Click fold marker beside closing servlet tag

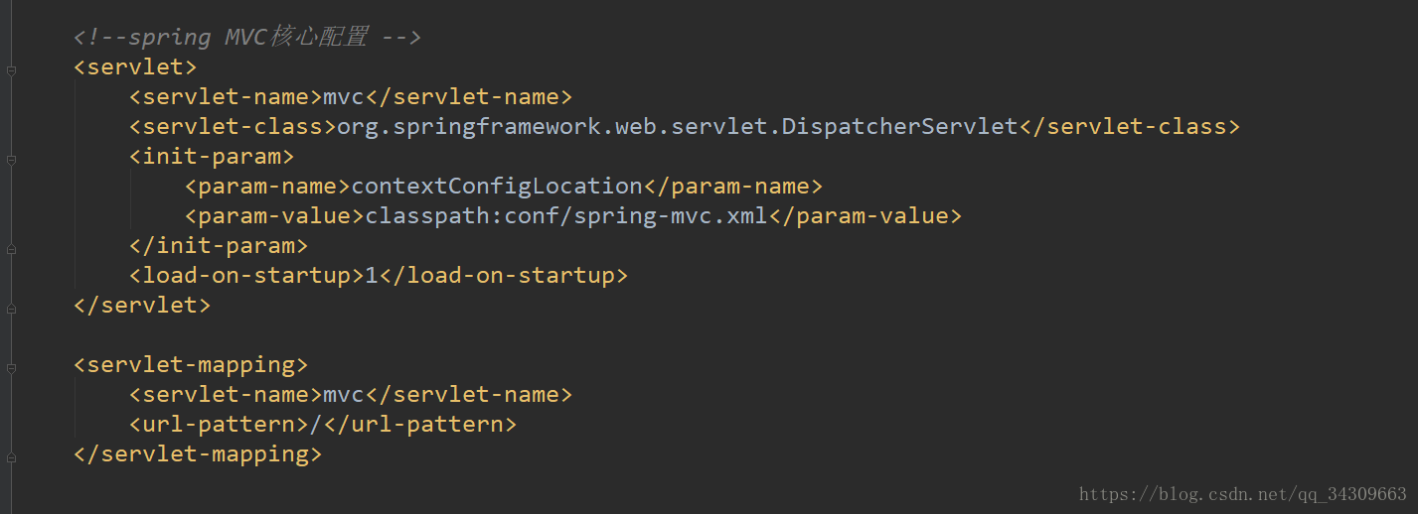10,307
